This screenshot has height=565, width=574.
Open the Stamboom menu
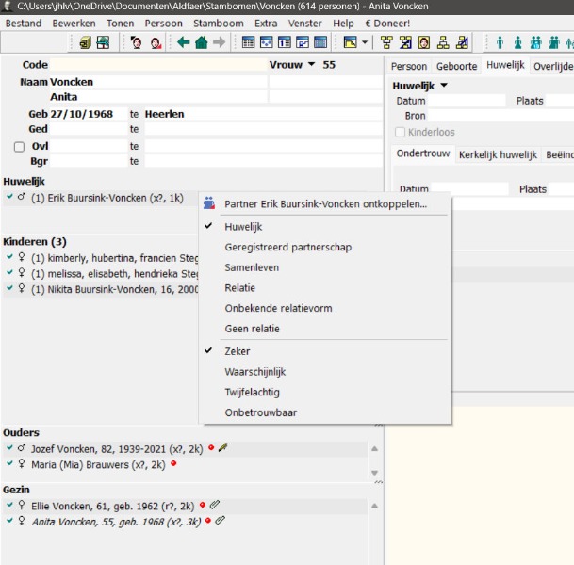tap(218, 23)
